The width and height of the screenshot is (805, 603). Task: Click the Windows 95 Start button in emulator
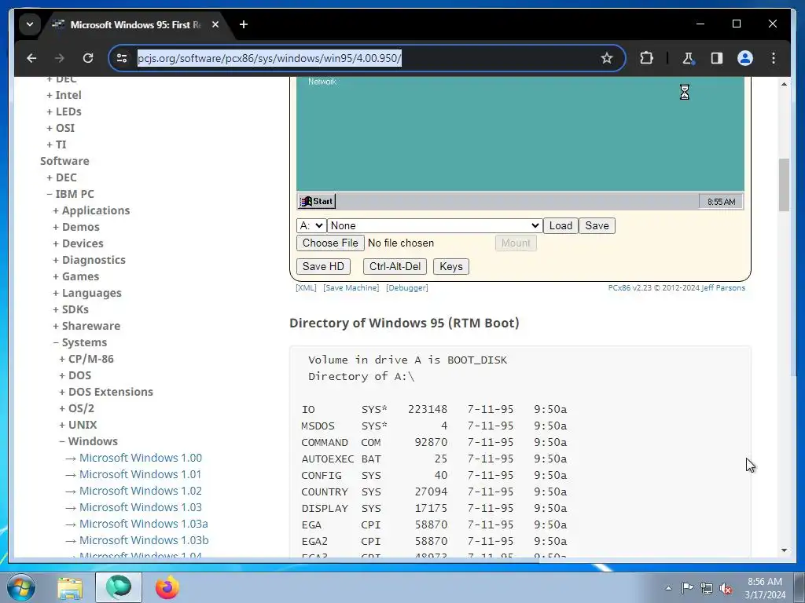point(316,201)
